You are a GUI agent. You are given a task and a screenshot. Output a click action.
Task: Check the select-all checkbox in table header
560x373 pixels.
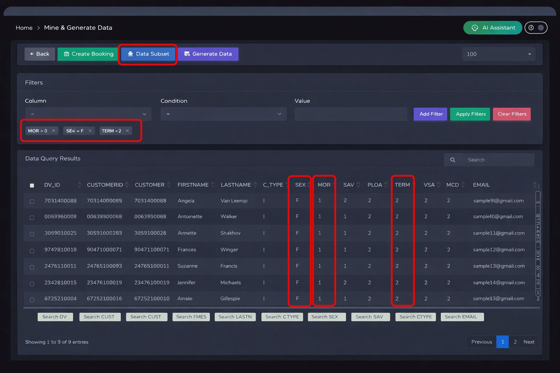click(x=32, y=185)
